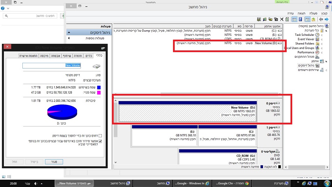The height and width of the screenshot is (187, 332).
Task: Select the Performance gauge icon in the tree
Action: click(317, 52)
